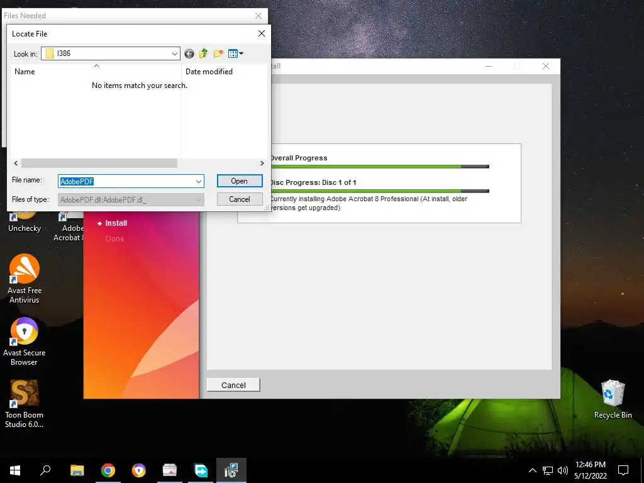Open the drawer-style taskbar app icon
The image size is (644, 483).
pos(170,470)
